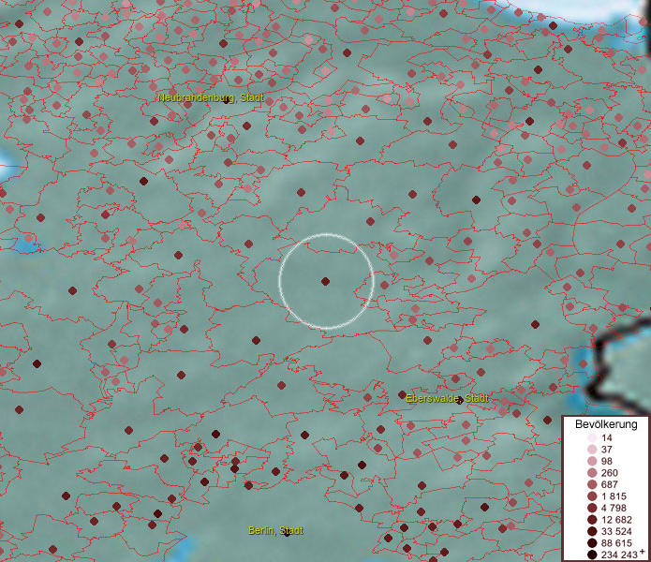Pick the legend swatch beside 260
The width and height of the screenshot is (651, 562).
tap(592, 473)
